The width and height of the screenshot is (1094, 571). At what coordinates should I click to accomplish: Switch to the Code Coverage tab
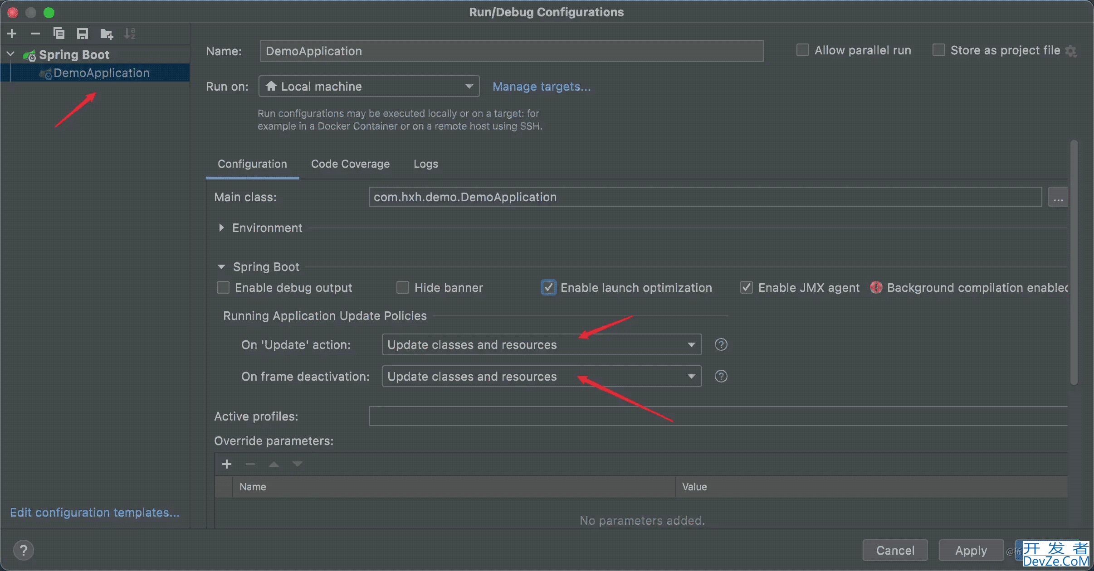coord(350,164)
